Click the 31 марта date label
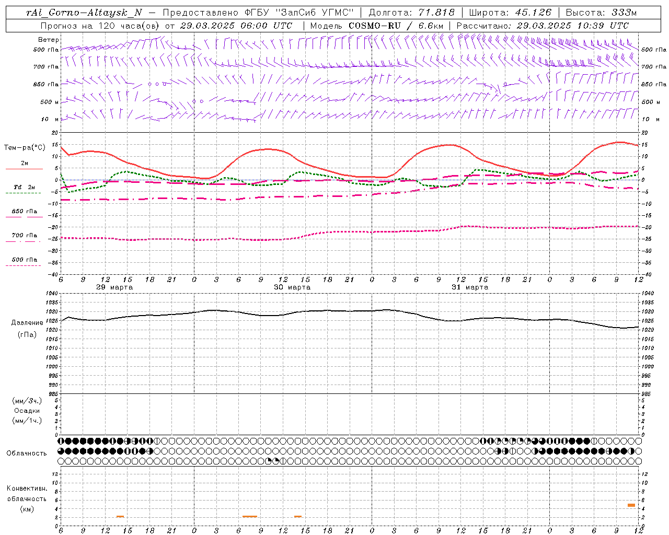 pos(470,287)
